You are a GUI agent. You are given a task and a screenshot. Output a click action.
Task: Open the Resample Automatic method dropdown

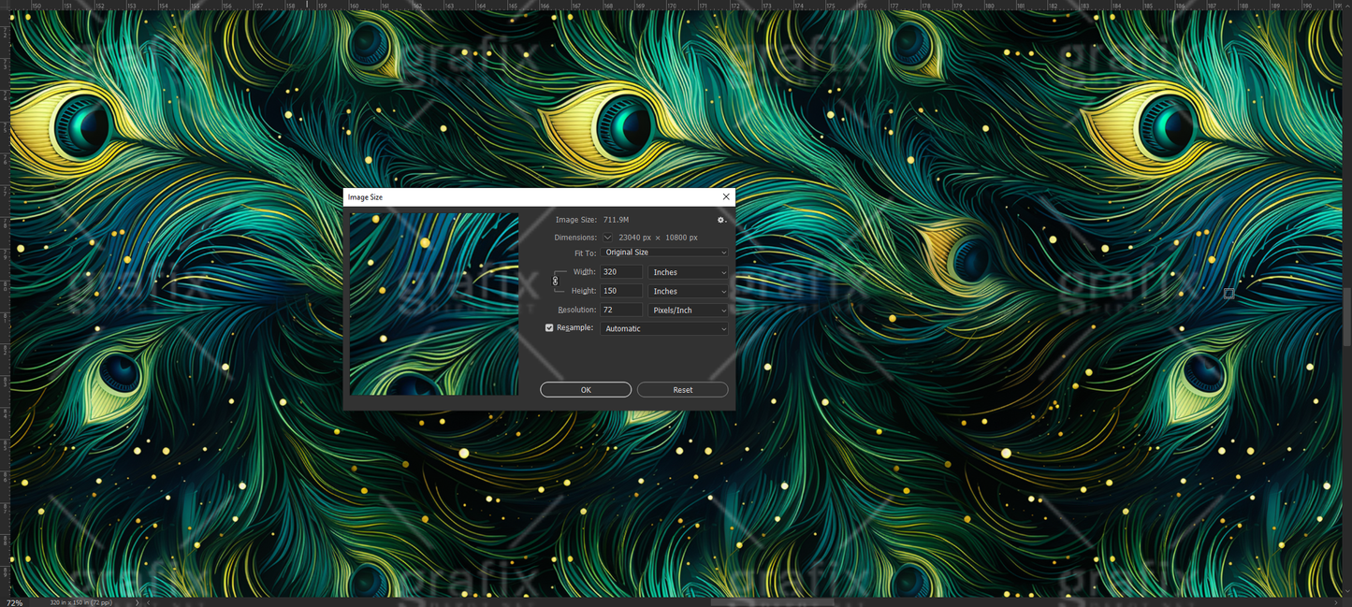click(x=663, y=328)
